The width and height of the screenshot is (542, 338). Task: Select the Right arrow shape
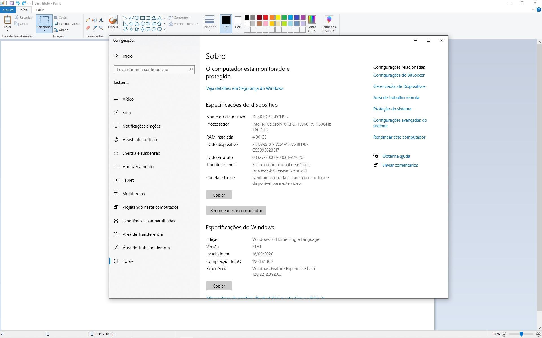148,23
